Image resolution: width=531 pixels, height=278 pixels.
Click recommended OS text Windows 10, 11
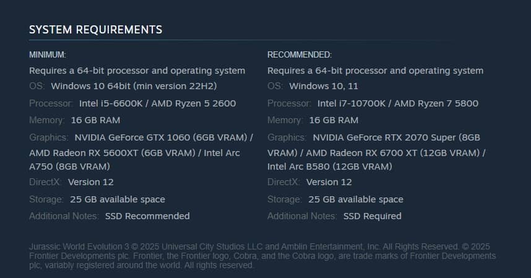324,86
